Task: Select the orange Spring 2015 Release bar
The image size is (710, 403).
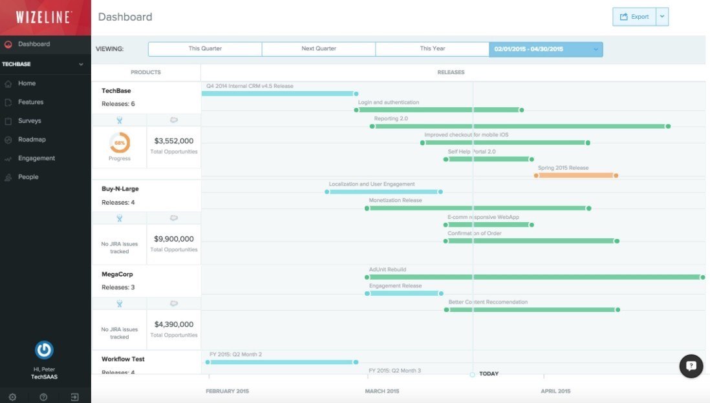Action: (576, 176)
